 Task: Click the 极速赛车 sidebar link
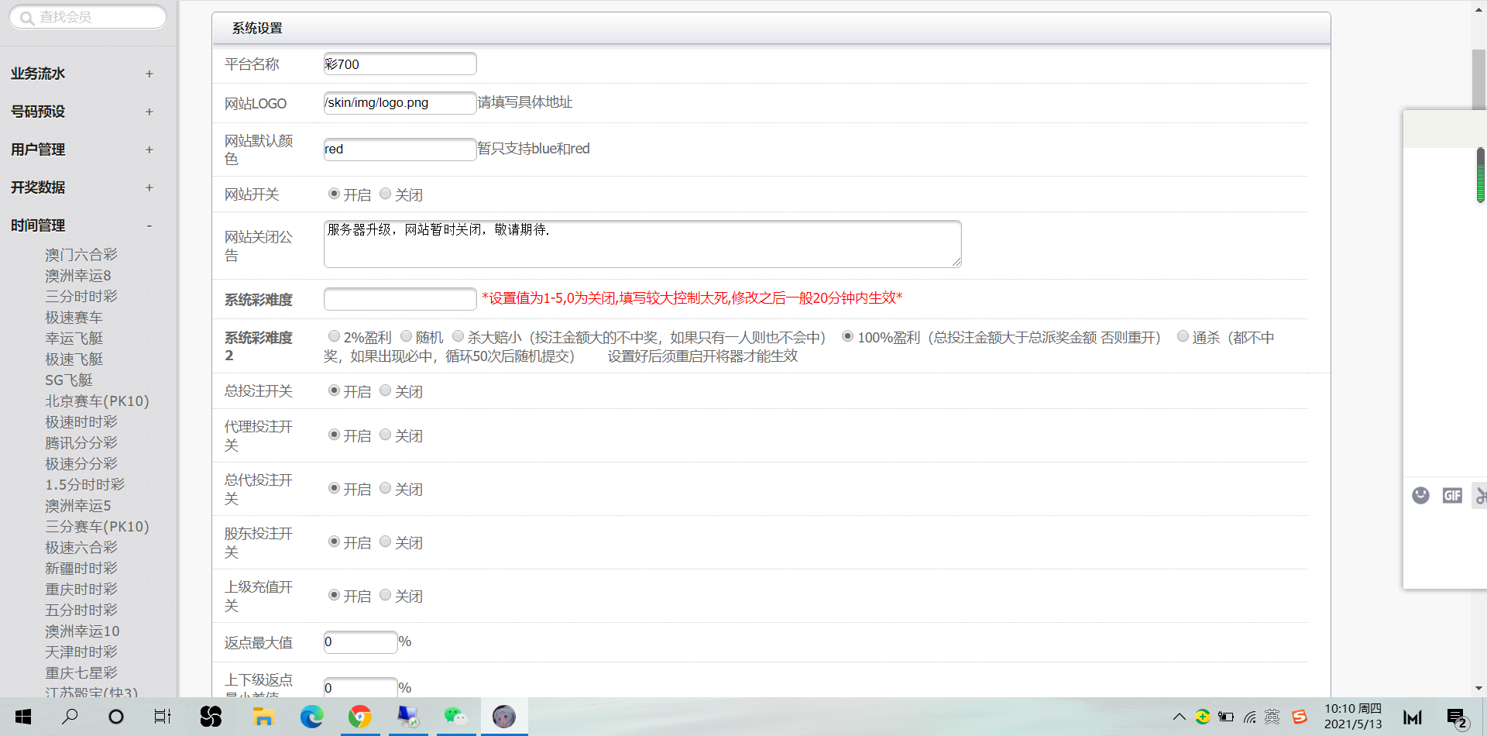pos(74,318)
